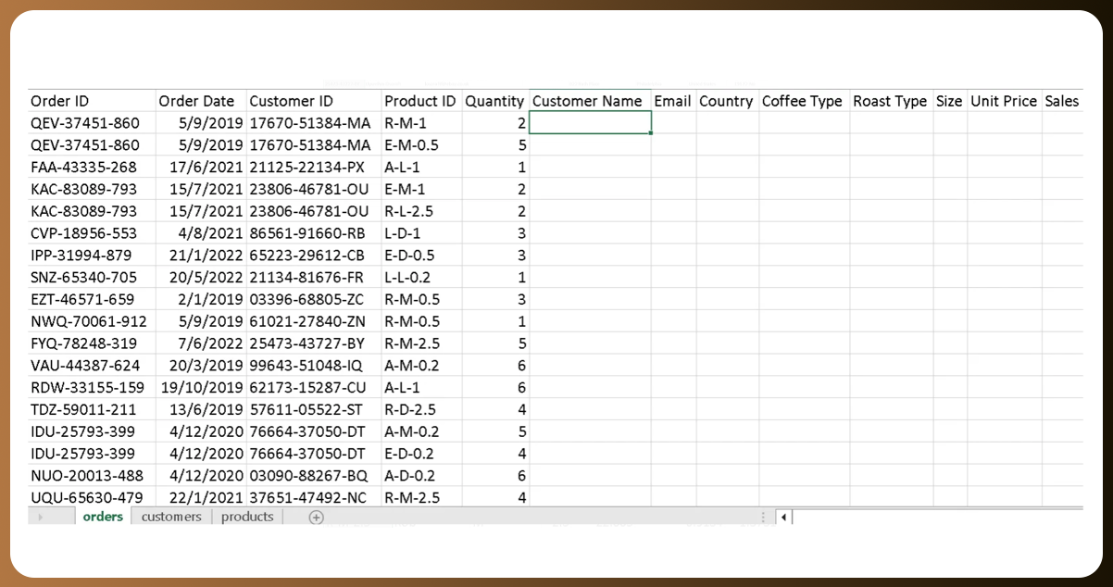This screenshot has width=1113, height=587.
Task: Add a new sheet with plus icon
Action: tap(316, 518)
